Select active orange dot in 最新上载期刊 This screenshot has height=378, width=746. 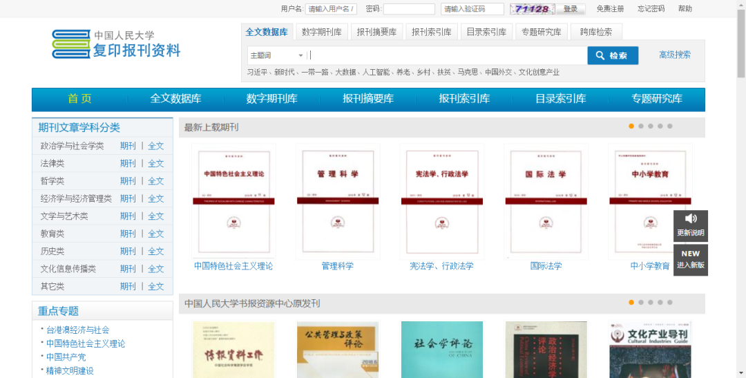tap(631, 126)
